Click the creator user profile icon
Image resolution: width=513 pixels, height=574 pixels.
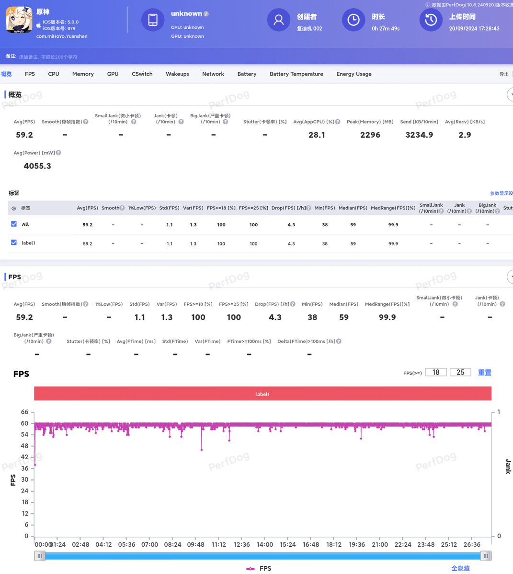[x=278, y=20]
